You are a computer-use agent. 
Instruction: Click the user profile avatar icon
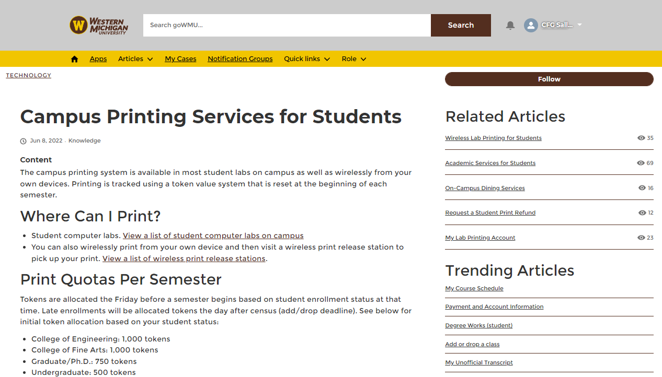pos(531,25)
